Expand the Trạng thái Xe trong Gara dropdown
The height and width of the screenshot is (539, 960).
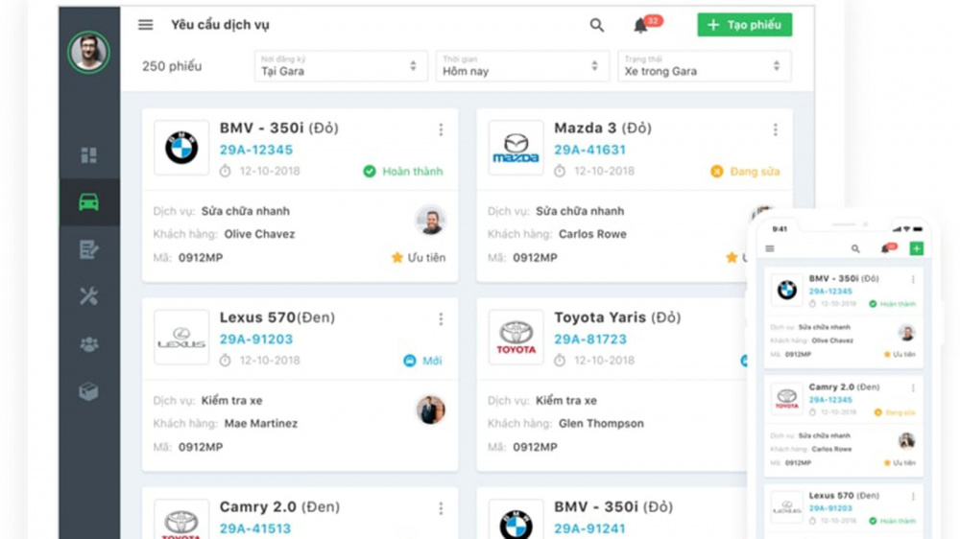(x=704, y=66)
